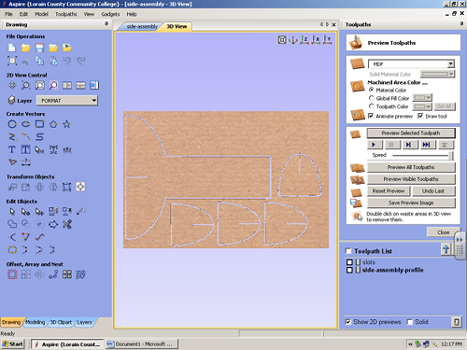The height and width of the screenshot is (350, 467).
Task: Select Toolpath Color radio option
Action: click(x=371, y=106)
